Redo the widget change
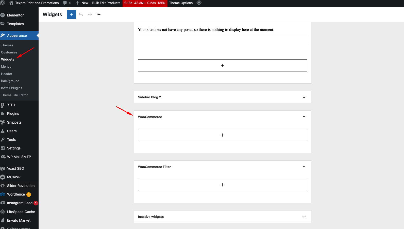 click(90, 14)
